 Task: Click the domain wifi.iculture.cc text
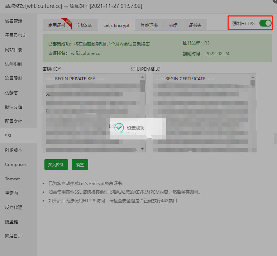click(85, 53)
